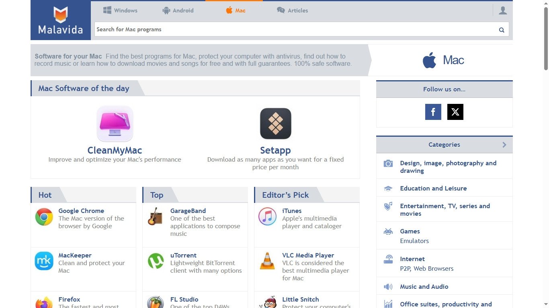Expand Categories with the chevron arrow

[x=504, y=145]
